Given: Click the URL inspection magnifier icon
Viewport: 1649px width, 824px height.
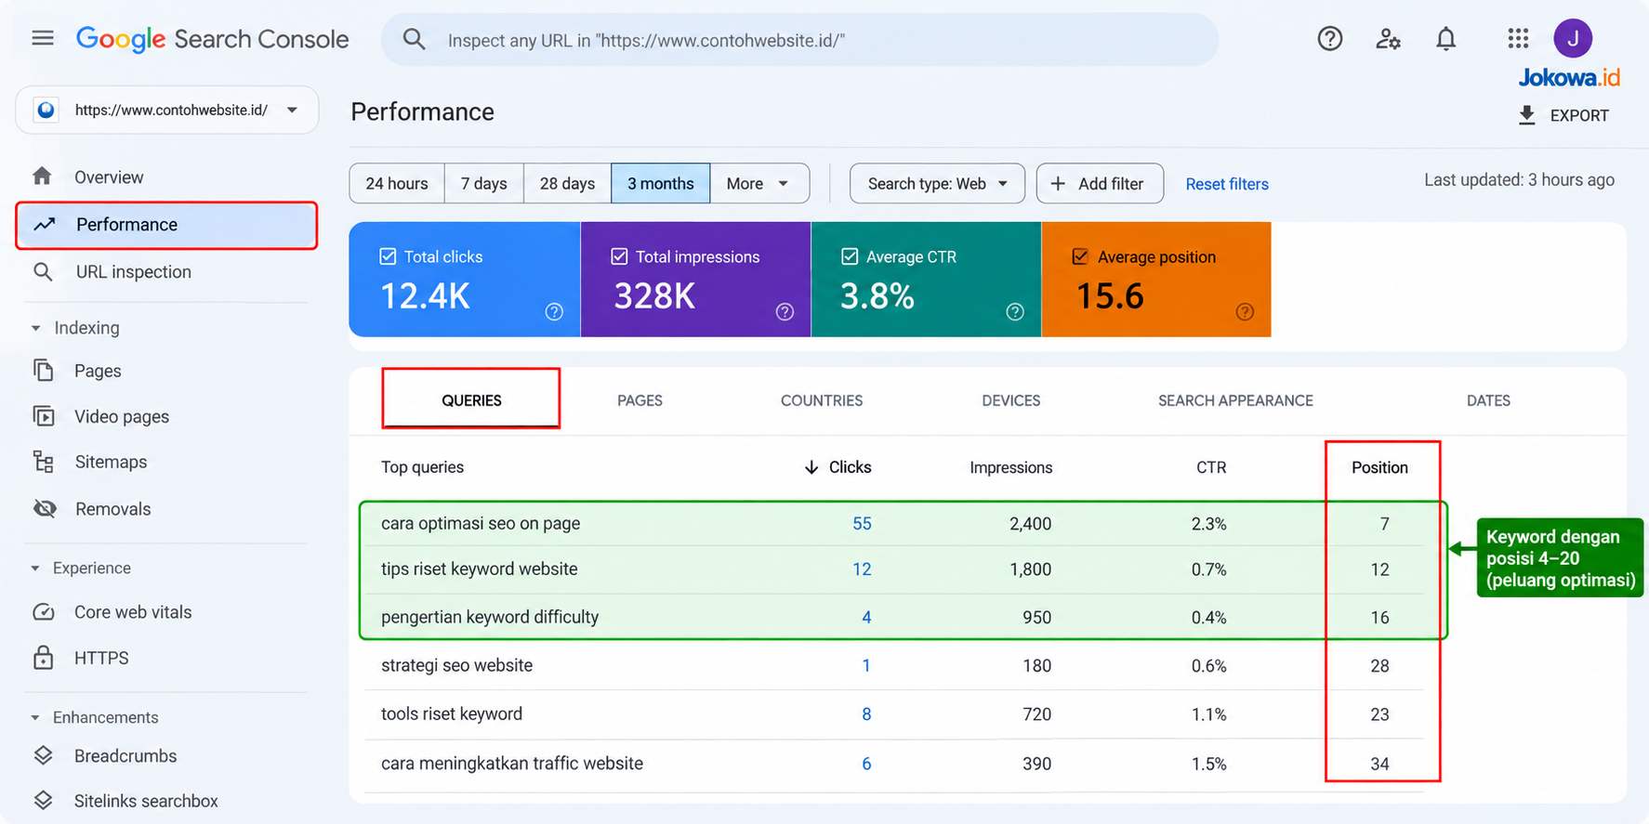Looking at the screenshot, I should pyautogui.click(x=43, y=271).
